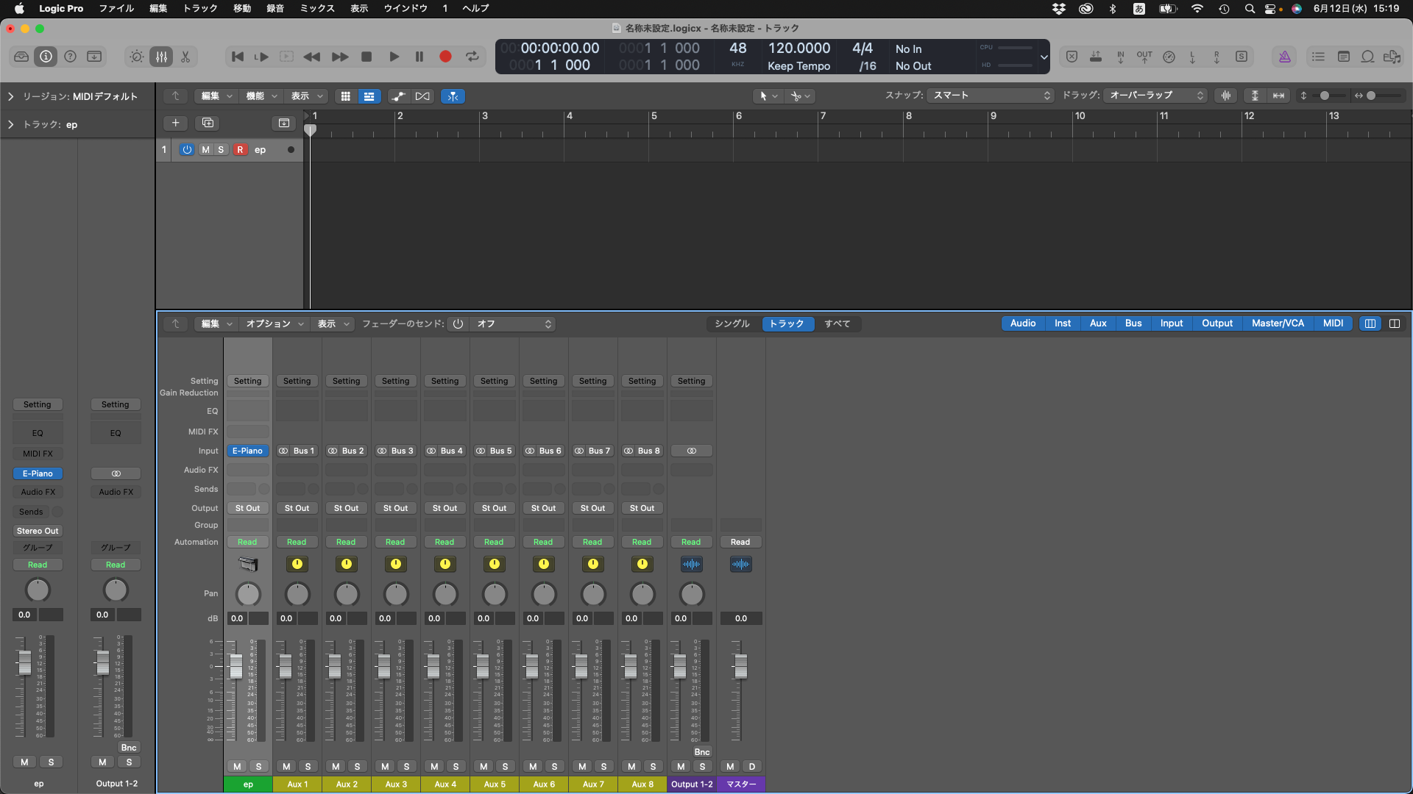Open the スナップ smart dropdown

tap(991, 96)
